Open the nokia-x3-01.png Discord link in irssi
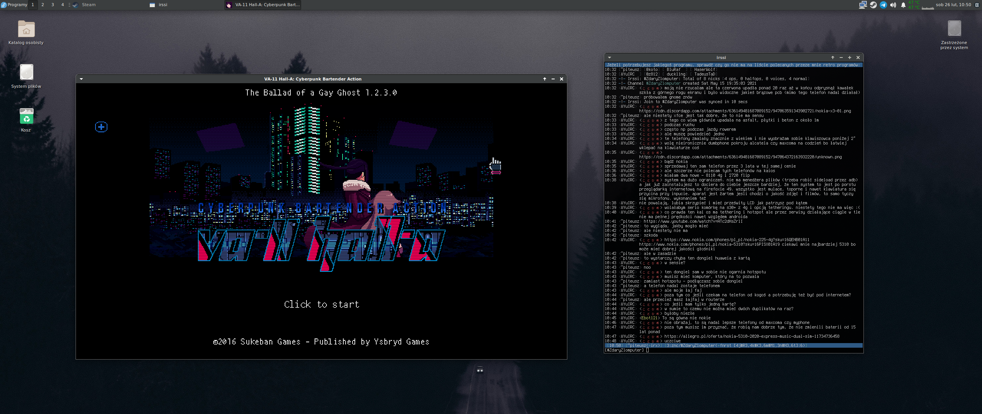 click(745, 111)
